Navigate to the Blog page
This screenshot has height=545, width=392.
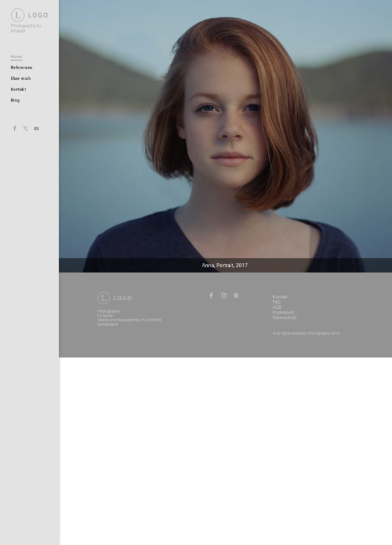point(15,100)
